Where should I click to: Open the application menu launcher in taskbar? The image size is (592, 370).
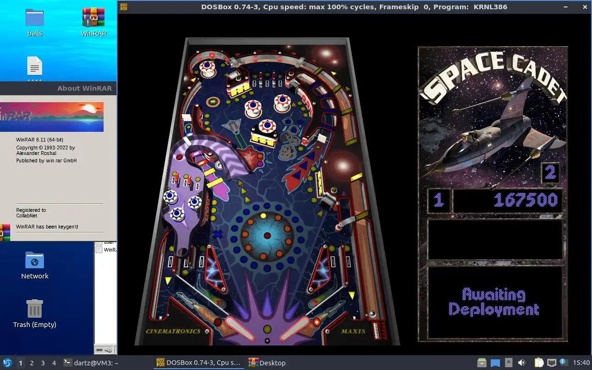tap(7, 363)
